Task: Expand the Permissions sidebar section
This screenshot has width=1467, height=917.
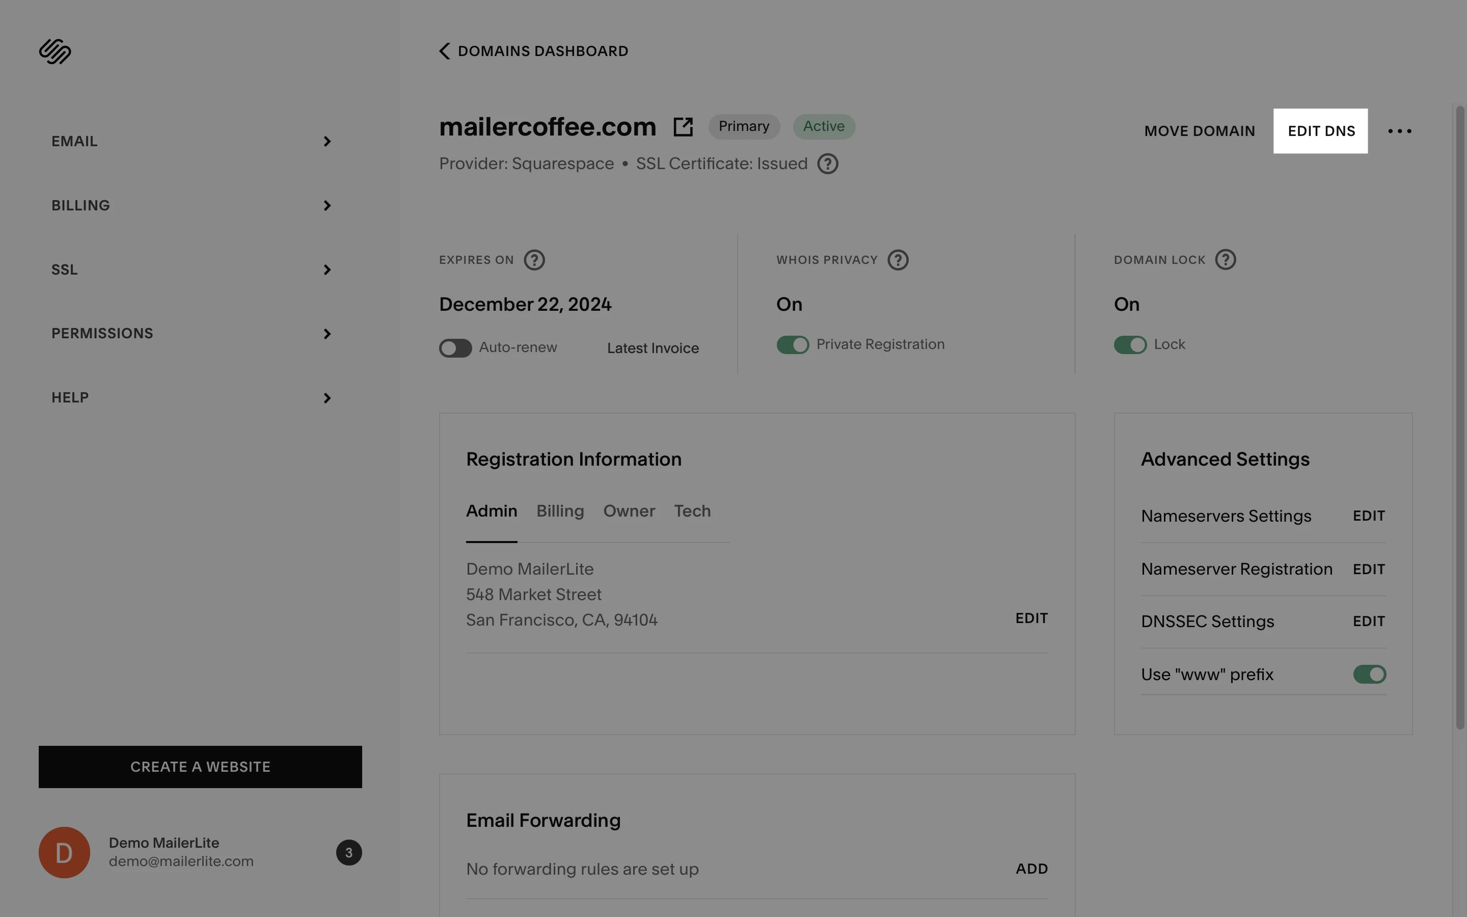Action: point(191,334)
